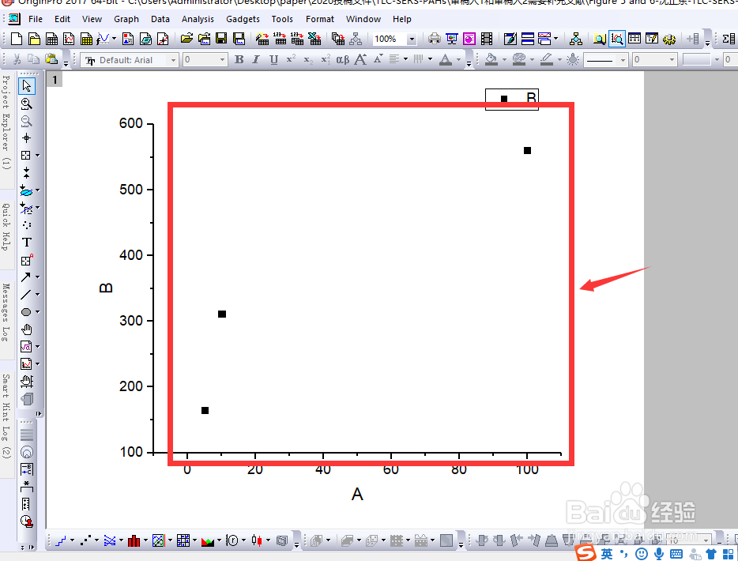Plot data as scatter graph

tap(85, 540)
